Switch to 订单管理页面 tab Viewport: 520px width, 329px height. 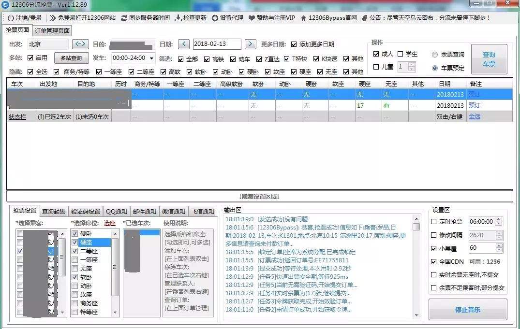(x=52, y=31)
